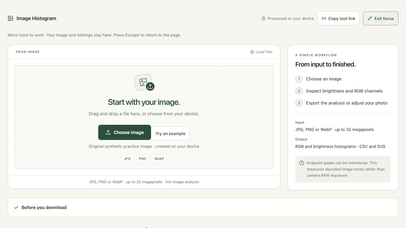Click the step 2 circle for Inspect brightness
The image size is (406, 228).
point(299,91)
